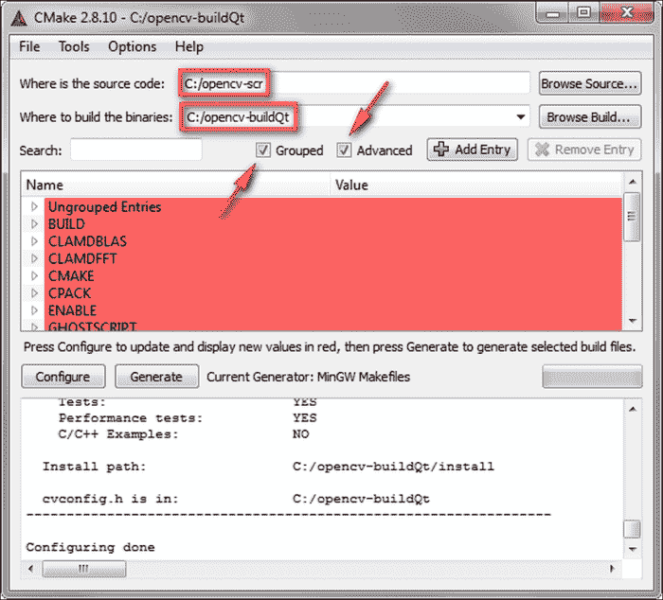Click the Configure button
Screen dimensions: 663x600
tap(63, 377)
